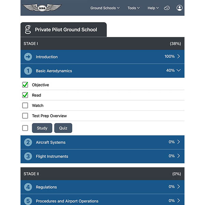Click the ground school G logo icon
205x205 pixels.
pyautogui.click(x=28, y=29)
